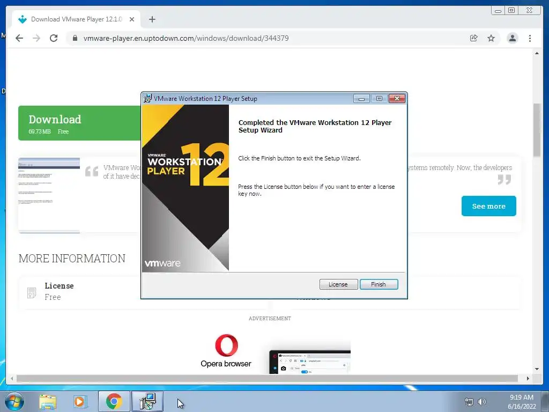
Task: Click the horizontal scrollbar left arrow
Action: coord(12,378)
